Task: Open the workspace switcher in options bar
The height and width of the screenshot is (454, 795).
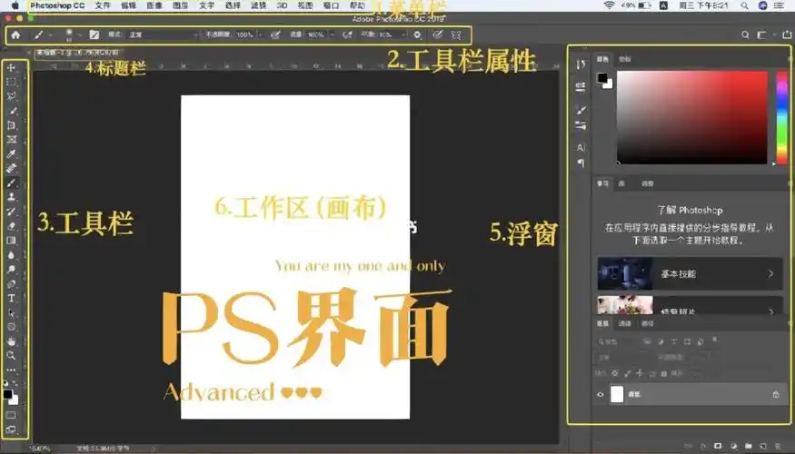Action: coord(762,35)
